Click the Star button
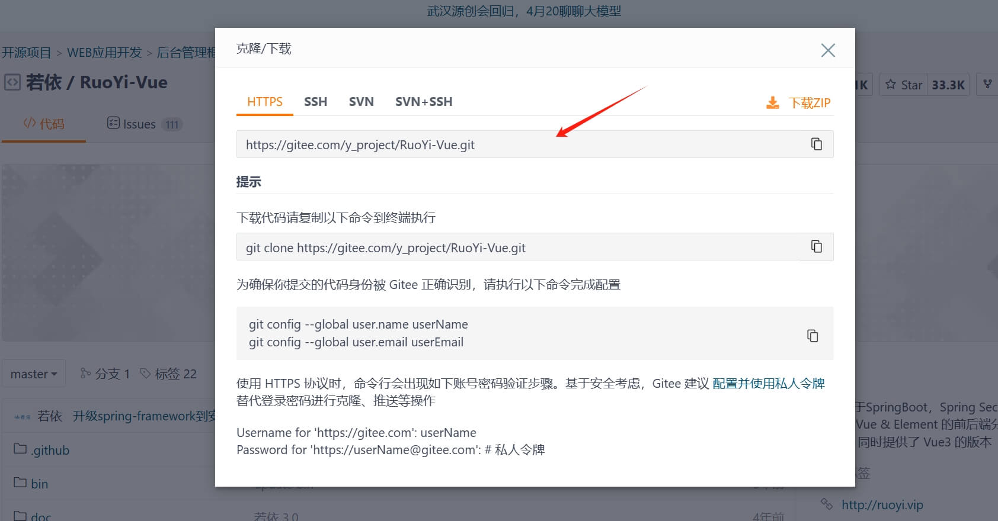The width and height of the screenshot is (998, 521). (904, 85)
